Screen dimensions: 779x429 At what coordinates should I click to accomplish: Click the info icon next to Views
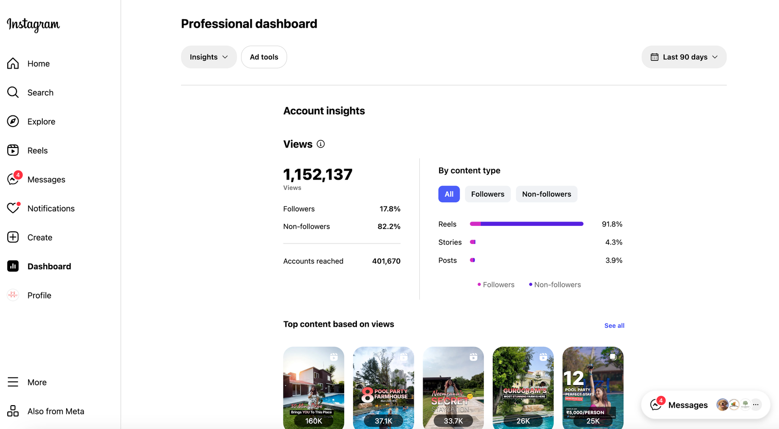[x=321, y=144]
